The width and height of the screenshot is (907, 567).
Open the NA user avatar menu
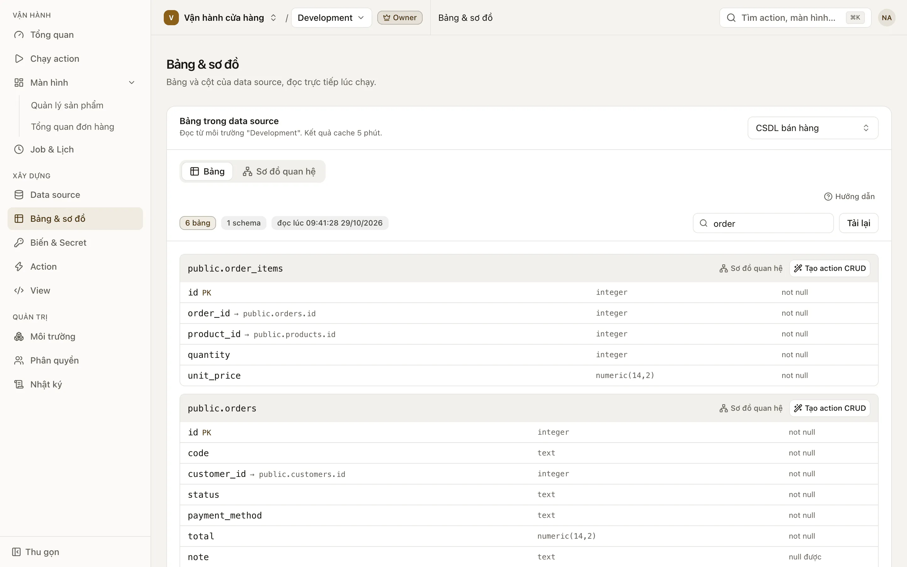[x=887, y=18]
